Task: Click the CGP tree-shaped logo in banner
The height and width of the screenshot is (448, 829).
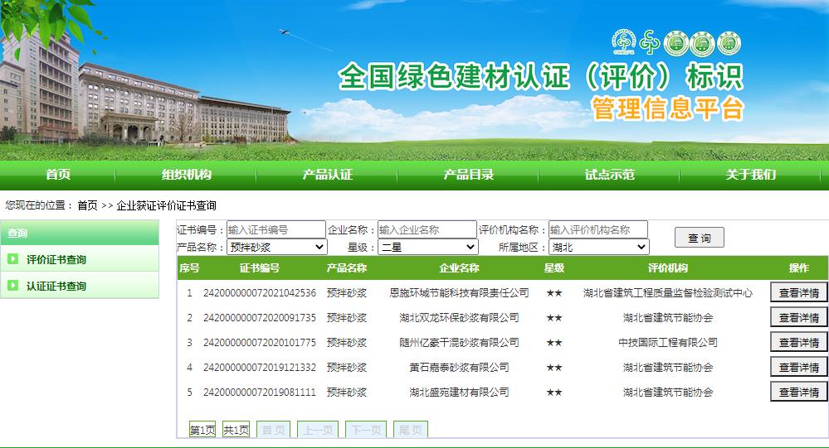Action: click(649, 43)
